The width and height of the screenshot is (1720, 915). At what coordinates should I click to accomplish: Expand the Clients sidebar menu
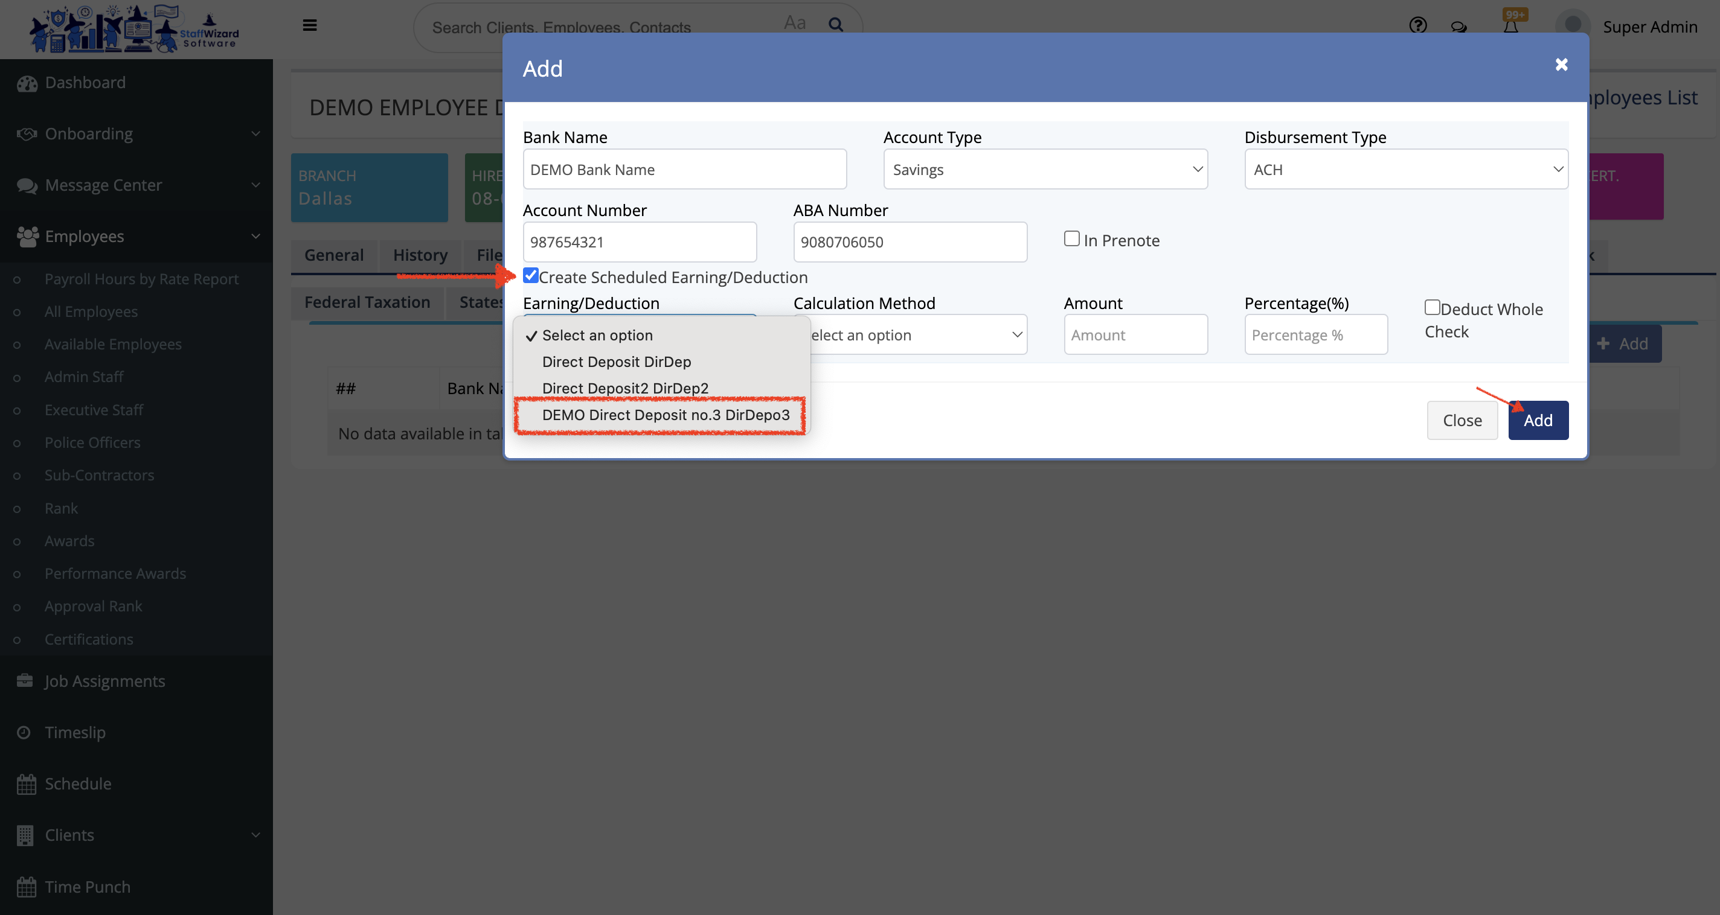coord(69,835)
